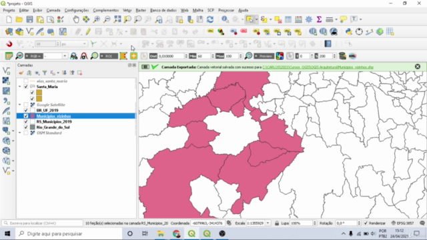Hide the BR_UF_2019 layer
This screenshot has width=427, height=240.
tap(26, 110)
